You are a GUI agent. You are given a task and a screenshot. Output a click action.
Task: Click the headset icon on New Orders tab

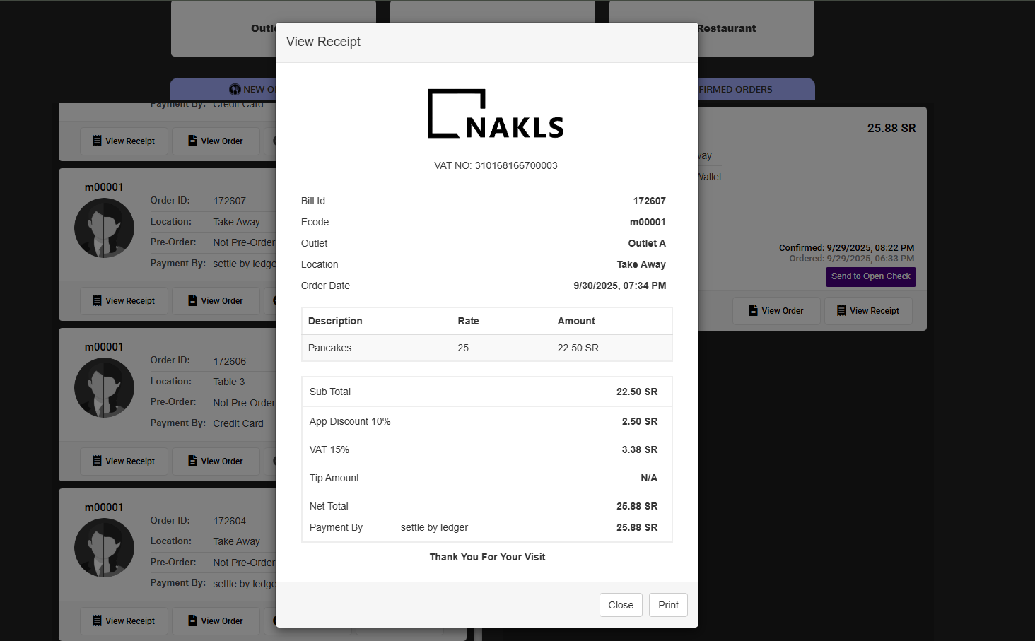point(235,90)
